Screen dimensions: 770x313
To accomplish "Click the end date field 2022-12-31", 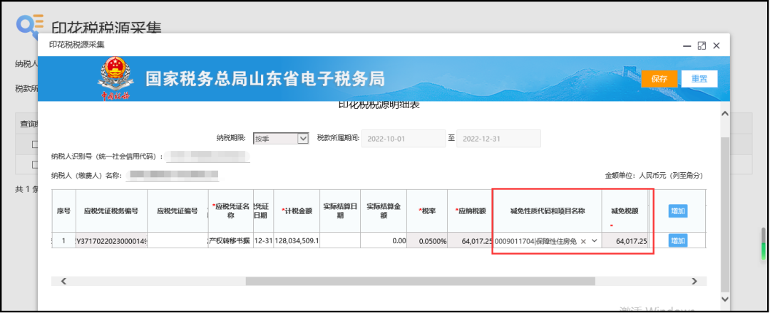I will pos(498,139).
